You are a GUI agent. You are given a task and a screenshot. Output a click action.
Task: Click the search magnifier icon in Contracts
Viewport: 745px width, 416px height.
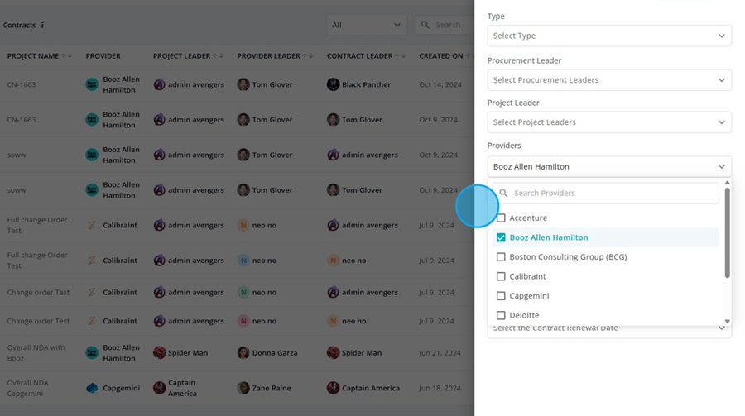click(425, 25)
